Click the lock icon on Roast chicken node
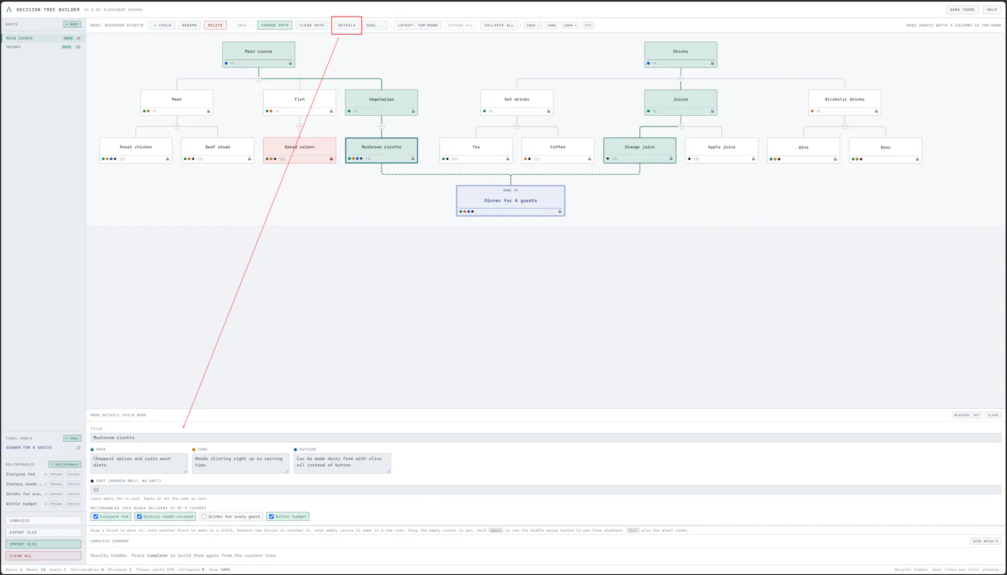Image resolution: width=1007 pixels, height=575 pixels. point(167,159)
